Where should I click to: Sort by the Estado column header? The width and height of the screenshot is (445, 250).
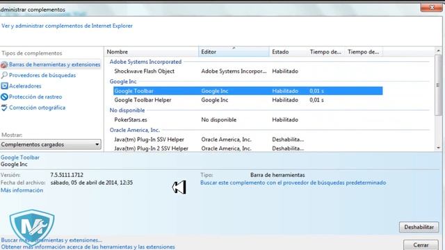coord(288,52)
